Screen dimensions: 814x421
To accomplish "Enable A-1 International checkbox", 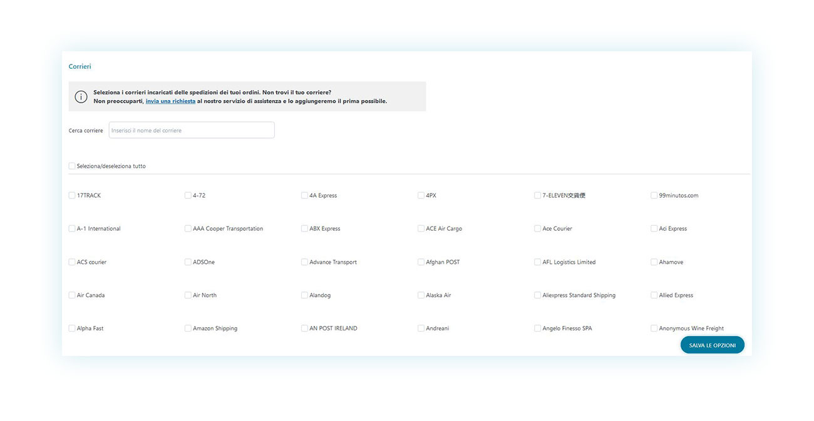I will [72, 228].
